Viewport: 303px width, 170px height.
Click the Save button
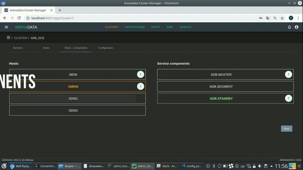(x=286, y=128)
